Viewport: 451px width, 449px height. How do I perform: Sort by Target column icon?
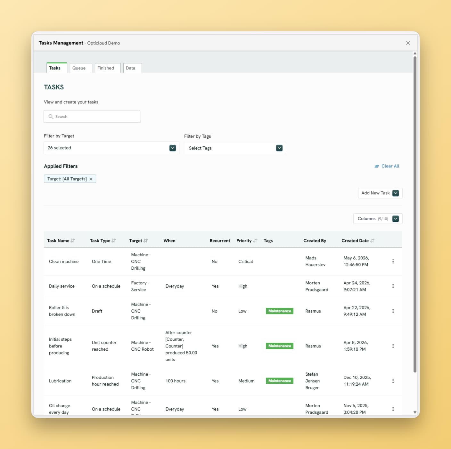(146, 241)
